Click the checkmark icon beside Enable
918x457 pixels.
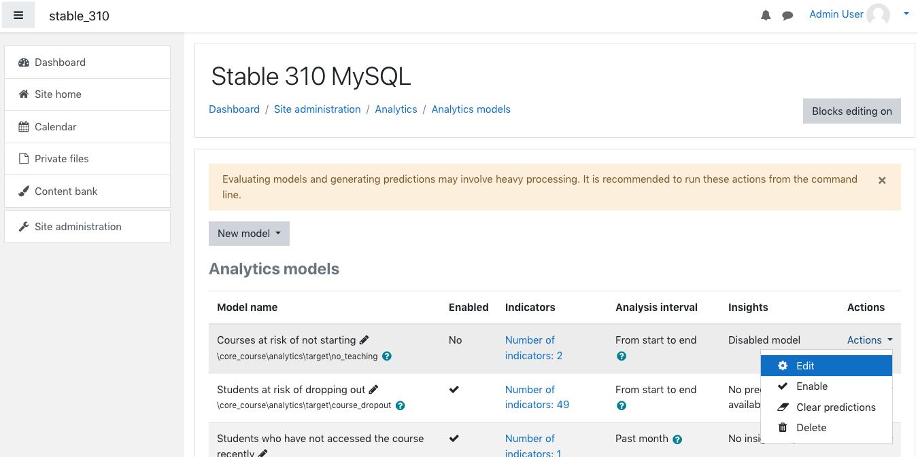(783, 386)
